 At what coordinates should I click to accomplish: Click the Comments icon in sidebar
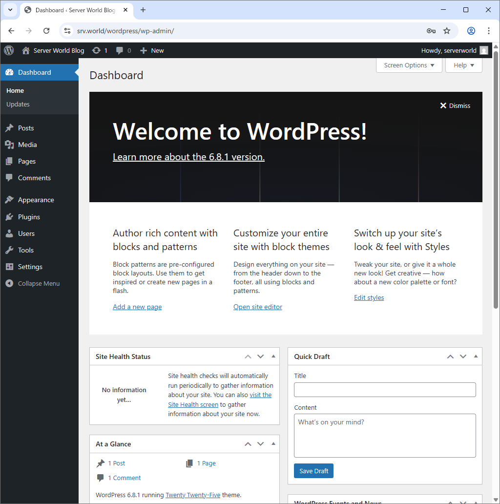click(x=9, y=178)
